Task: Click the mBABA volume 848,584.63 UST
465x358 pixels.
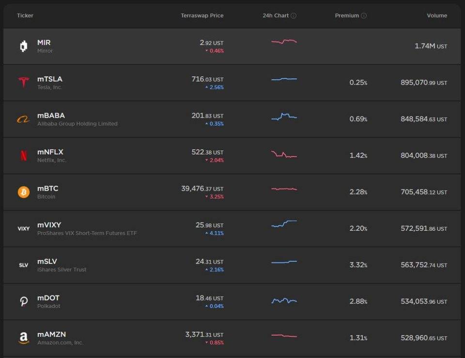Action: point(424,119)
